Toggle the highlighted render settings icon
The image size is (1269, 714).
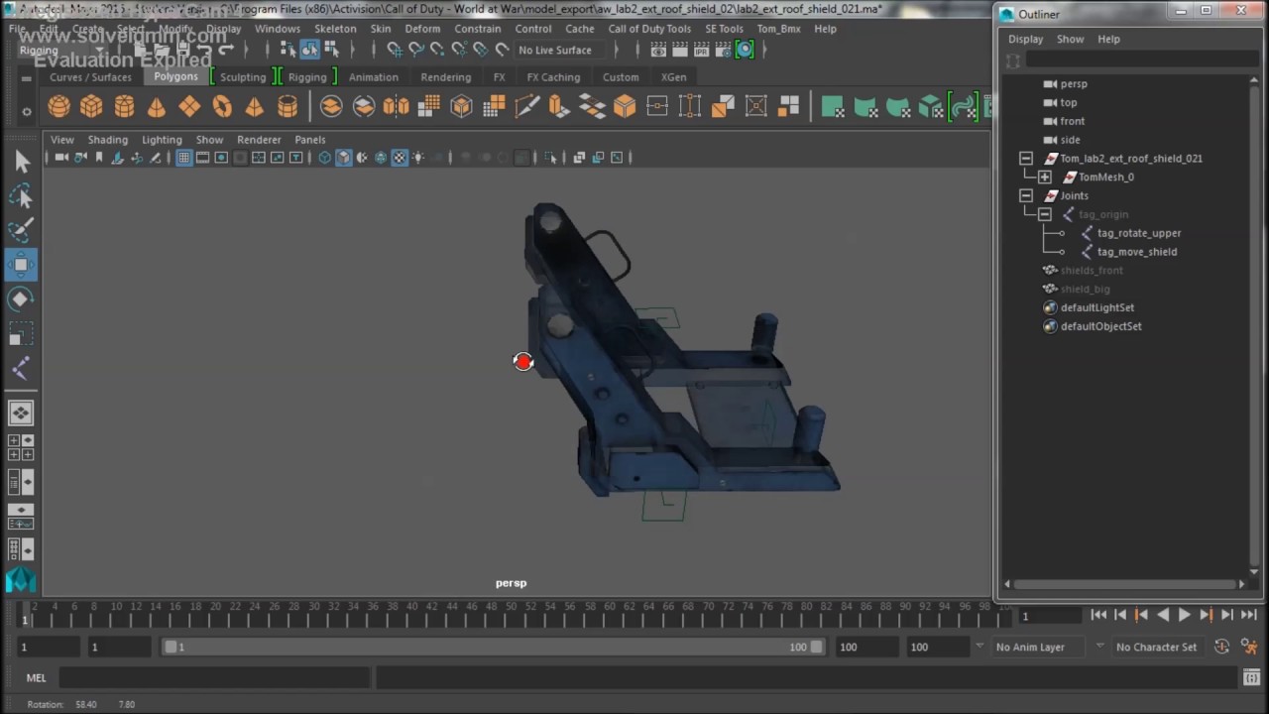[745, 50]
